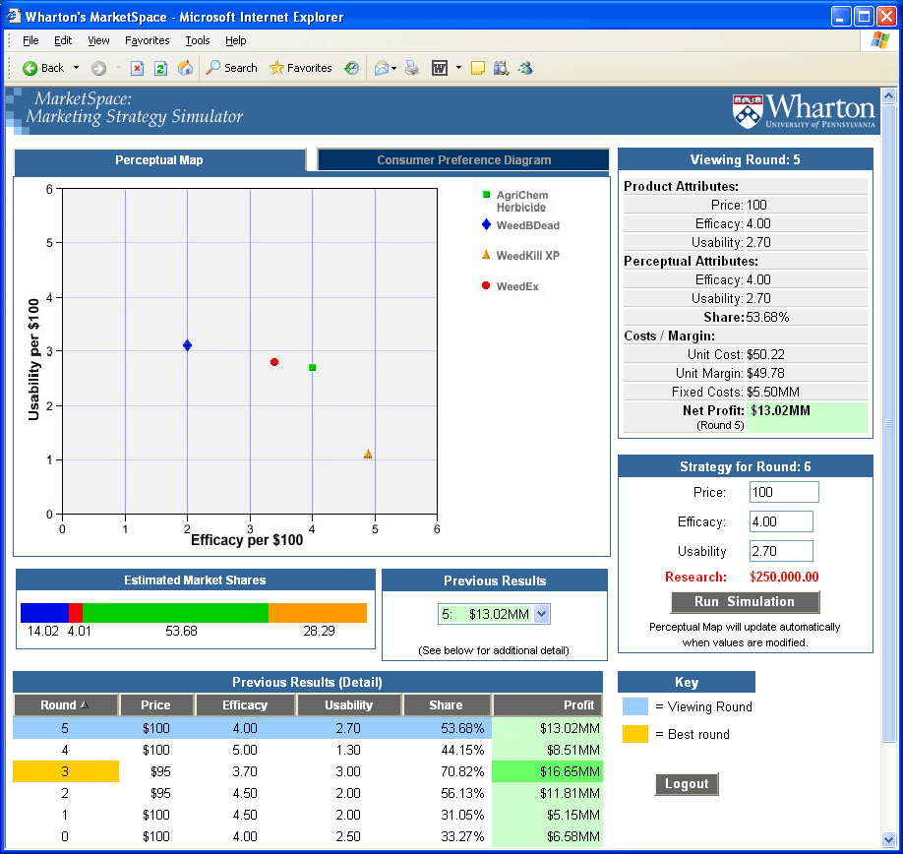Click the "$49.78" Unit Margin value
The height and width of the screenshot is (854, 903).
point(765,373)
